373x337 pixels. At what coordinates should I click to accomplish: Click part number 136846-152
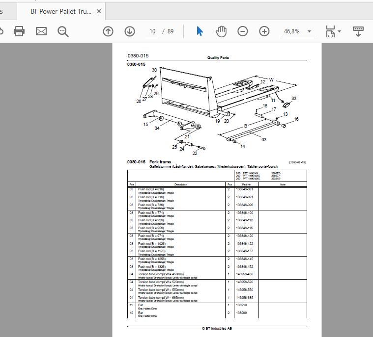pos(244,266)
